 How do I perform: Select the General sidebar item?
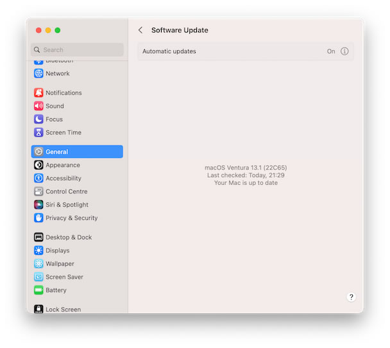(77, 152)
